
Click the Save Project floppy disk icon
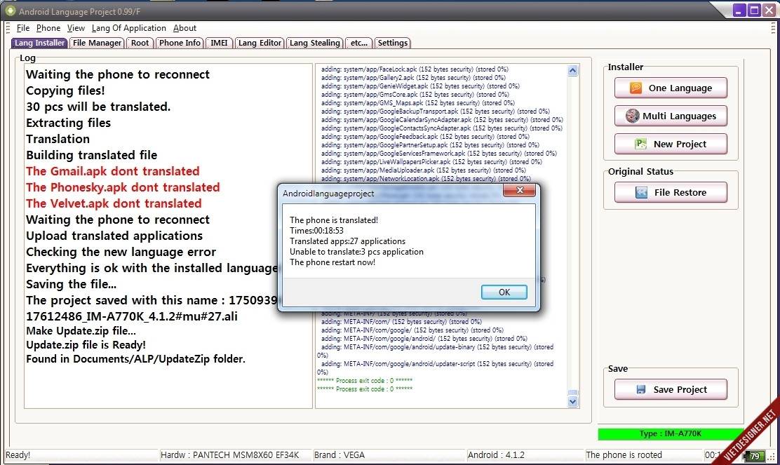(x=640, y=389)
